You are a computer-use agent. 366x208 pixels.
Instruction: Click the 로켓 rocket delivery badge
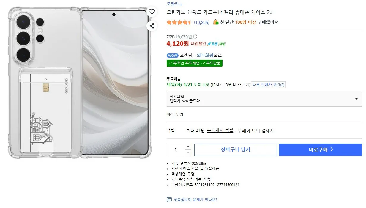(213, 43)
